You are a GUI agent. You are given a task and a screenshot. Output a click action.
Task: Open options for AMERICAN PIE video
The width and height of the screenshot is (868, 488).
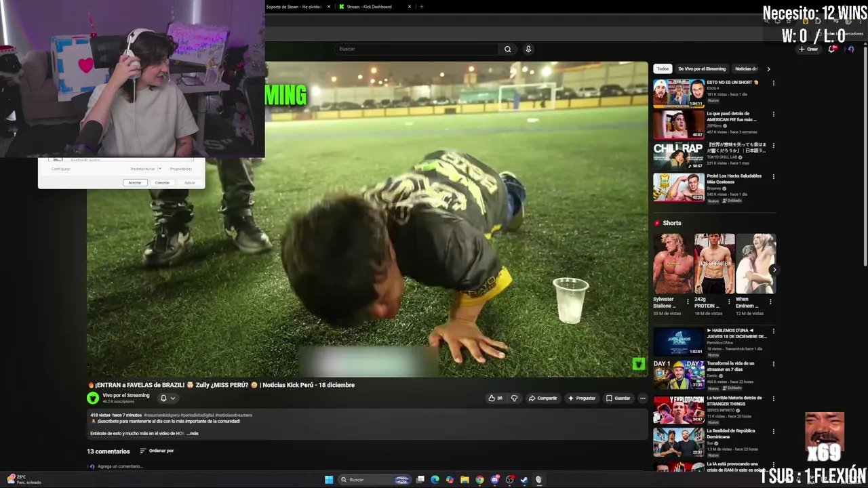[773, 114]
